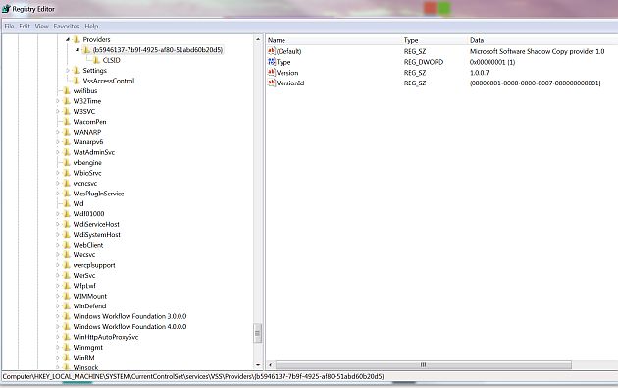This screenshot has height=388, width=618.
Task: Click the values pane horizontal scrollbar thumb
Action: point(424,365)
